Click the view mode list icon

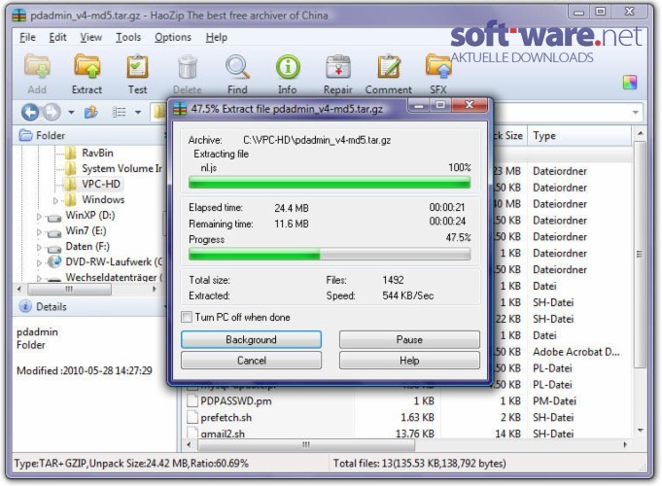(119, 113)
